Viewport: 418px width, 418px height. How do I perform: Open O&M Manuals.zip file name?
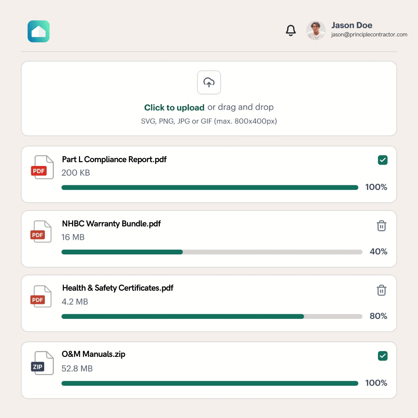[x=94, y=354]
